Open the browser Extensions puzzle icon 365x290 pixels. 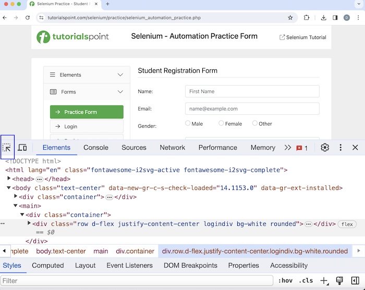coord(307,17)
